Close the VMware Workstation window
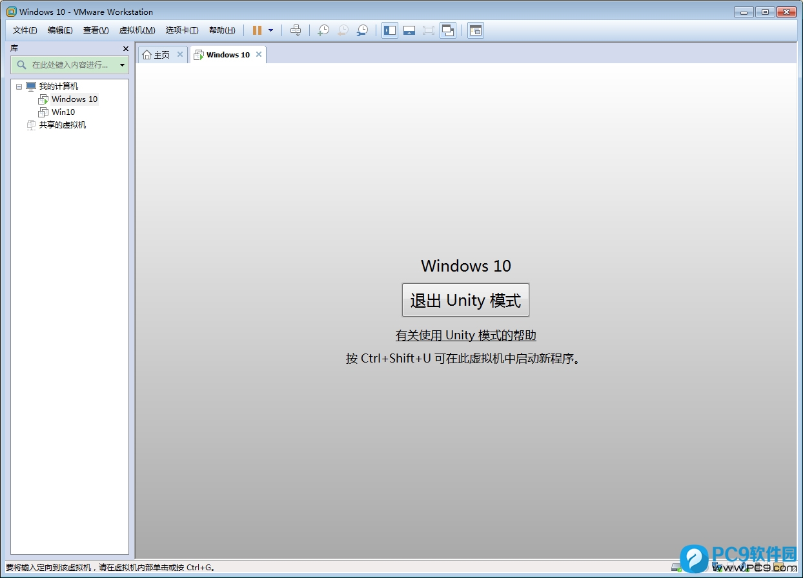803x578 pixels. coord(786,12)
